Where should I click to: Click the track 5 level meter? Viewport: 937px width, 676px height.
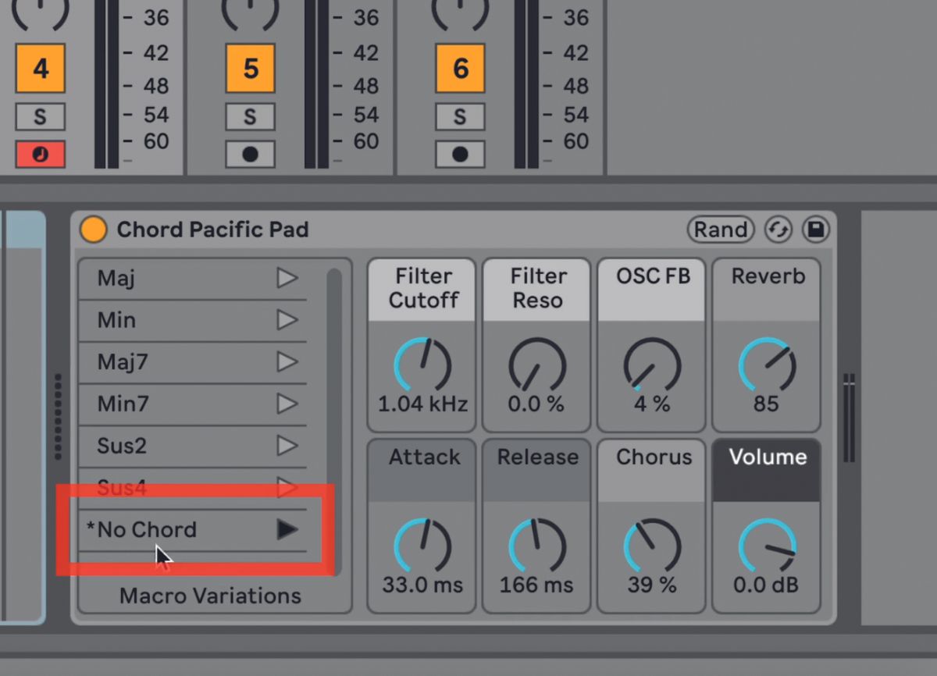[316, 84]
